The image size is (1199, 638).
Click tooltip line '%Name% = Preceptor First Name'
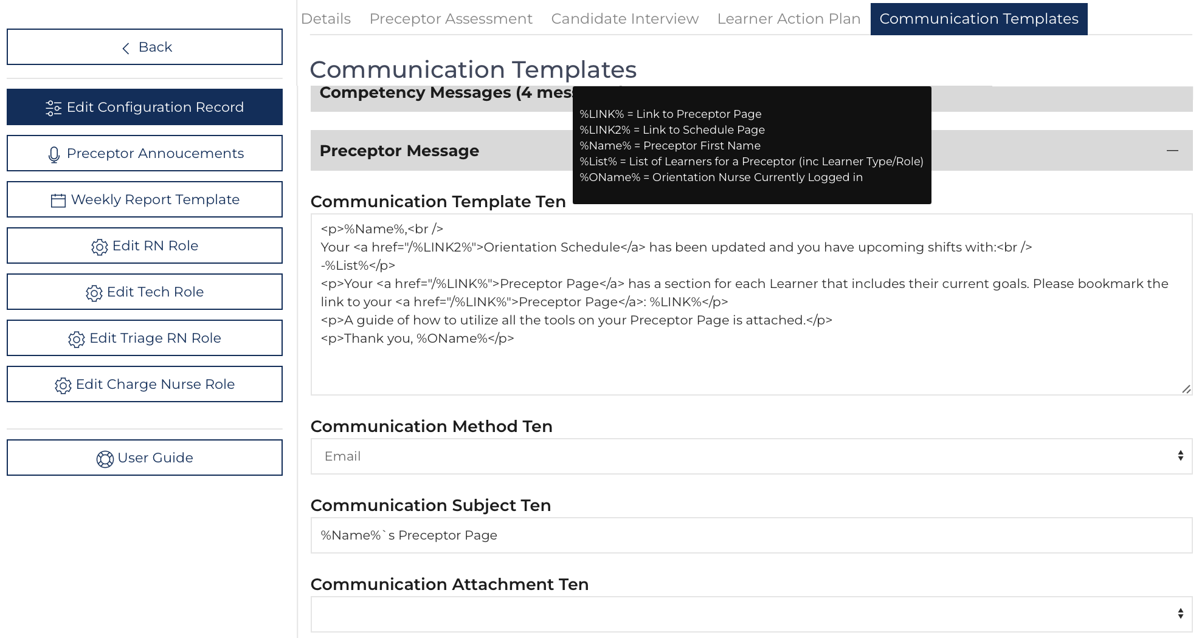point(670,146)
